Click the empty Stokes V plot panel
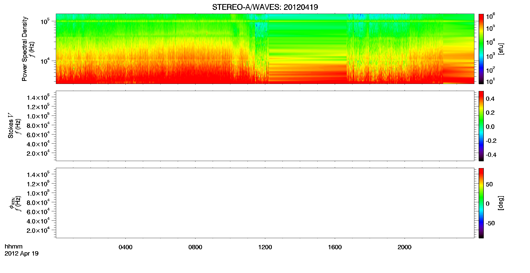Image resolution: width=530 pixels, height=273 pixels. tap(265, 126)
